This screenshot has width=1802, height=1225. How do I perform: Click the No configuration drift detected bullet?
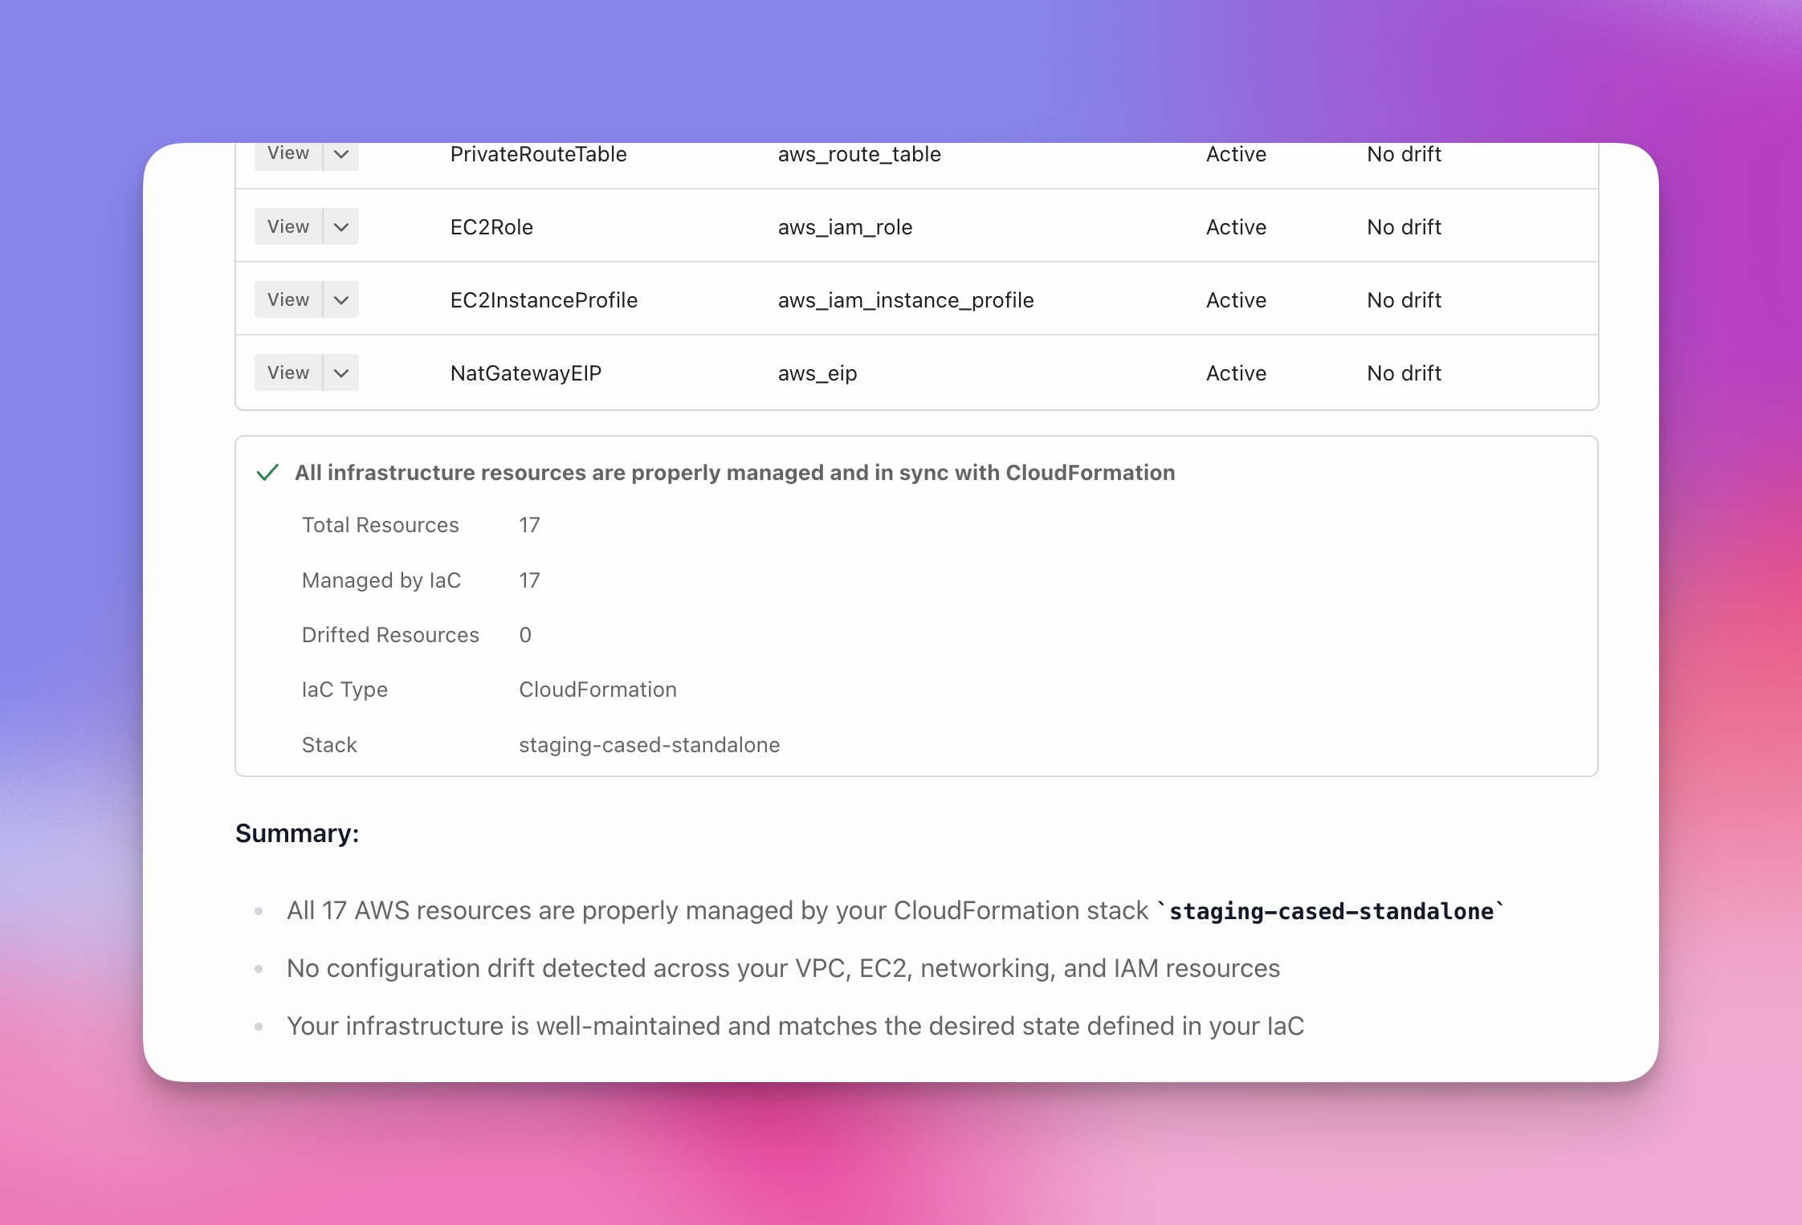784,968
